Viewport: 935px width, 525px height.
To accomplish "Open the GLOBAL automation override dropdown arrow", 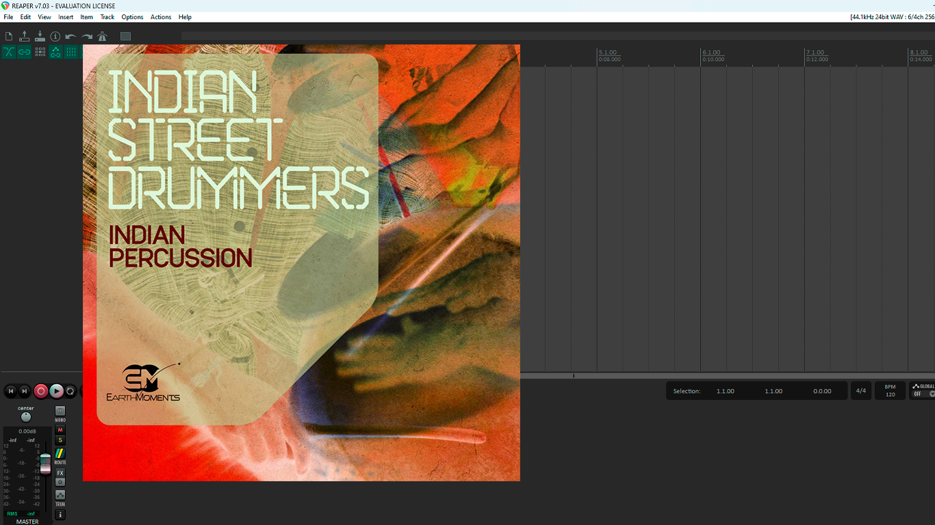I will pos(932,394).
